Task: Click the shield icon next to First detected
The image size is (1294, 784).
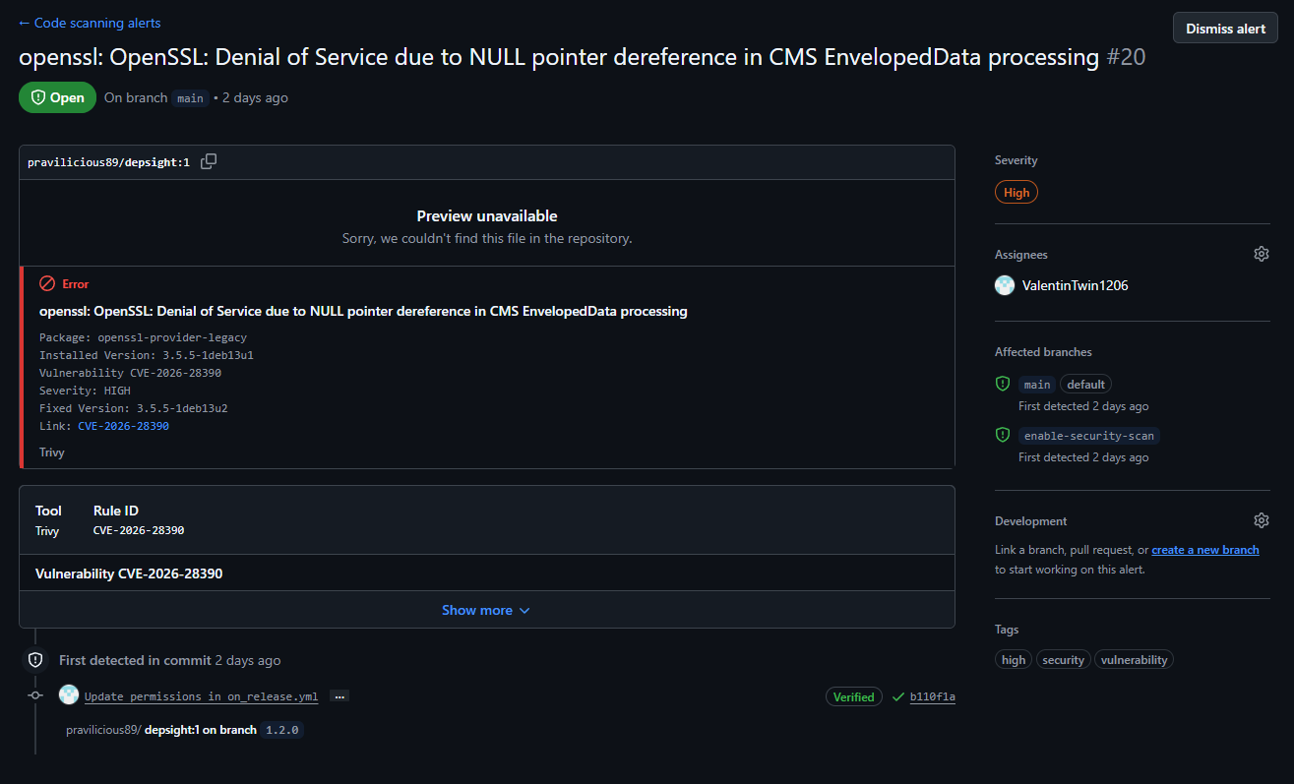Action: [35, 659]
